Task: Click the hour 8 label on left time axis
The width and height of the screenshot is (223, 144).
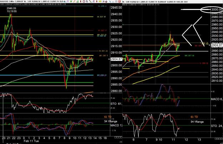Action: pos(65,138)
